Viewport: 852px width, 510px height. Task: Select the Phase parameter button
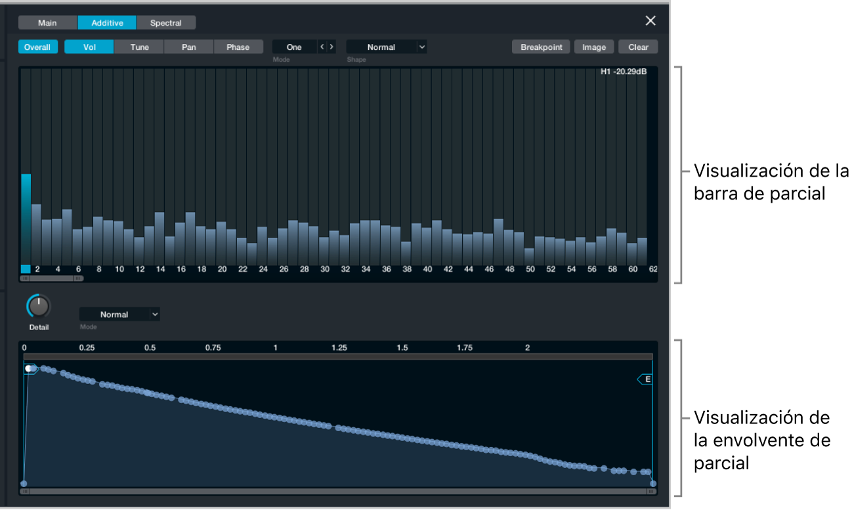(238, 47)
